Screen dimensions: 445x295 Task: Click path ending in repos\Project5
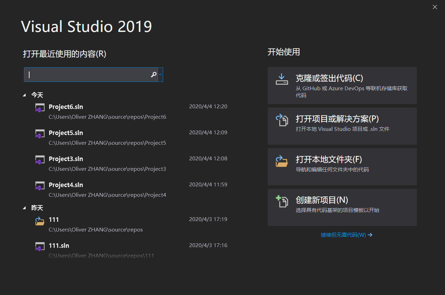[107, 143]
